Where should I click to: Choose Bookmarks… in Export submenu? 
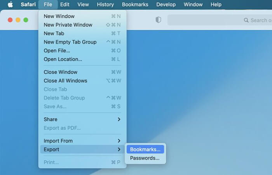145,149
